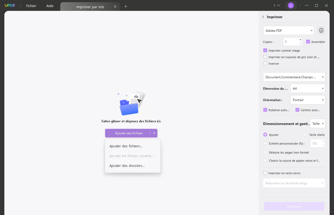Disable Imprimer comme image
The image size is (334, 215).
pos(265,50)
